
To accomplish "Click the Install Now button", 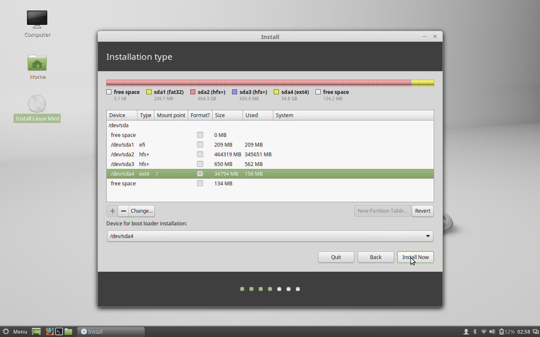I will [416, 257].
